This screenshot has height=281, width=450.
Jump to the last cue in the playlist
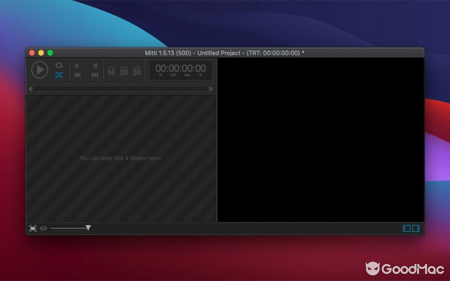(x=95, y=75)
